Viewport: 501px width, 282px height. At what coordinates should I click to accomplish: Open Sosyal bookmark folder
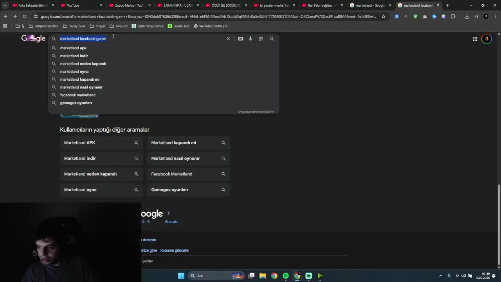tap(97, 26)
